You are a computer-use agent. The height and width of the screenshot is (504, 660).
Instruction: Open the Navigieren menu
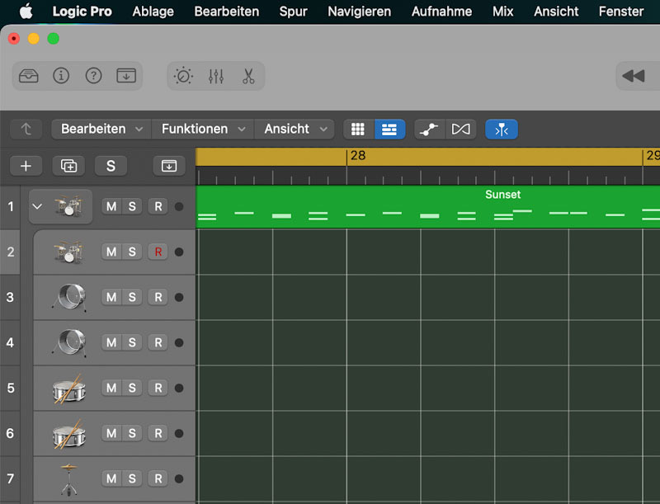coord(360,12)
